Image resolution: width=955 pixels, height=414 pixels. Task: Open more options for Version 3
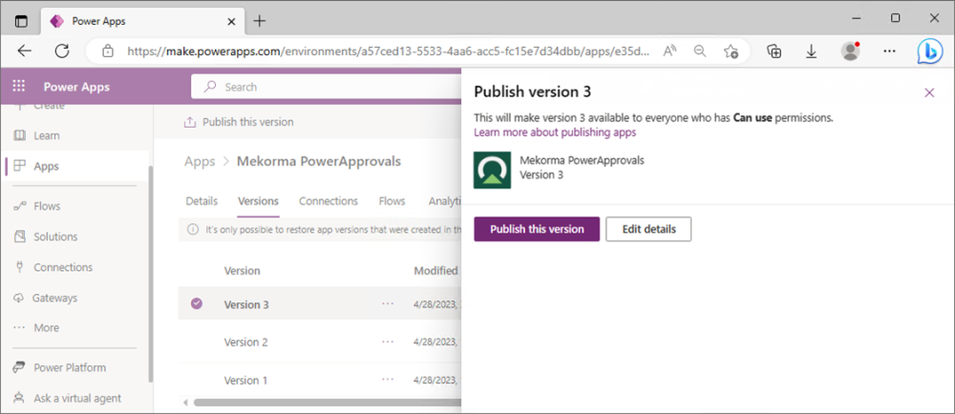[x=388, y=303]
